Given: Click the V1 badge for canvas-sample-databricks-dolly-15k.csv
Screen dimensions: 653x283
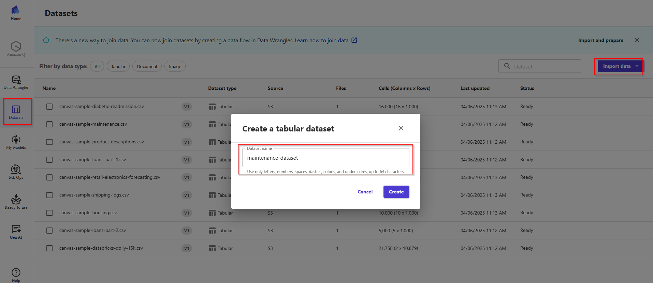Looking at the screenshot, I should point(187,248).
